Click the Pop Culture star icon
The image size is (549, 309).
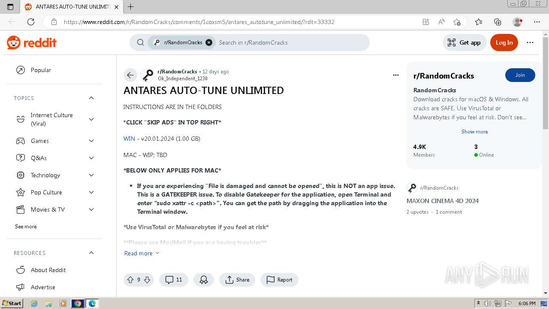[x=20, y=192]
